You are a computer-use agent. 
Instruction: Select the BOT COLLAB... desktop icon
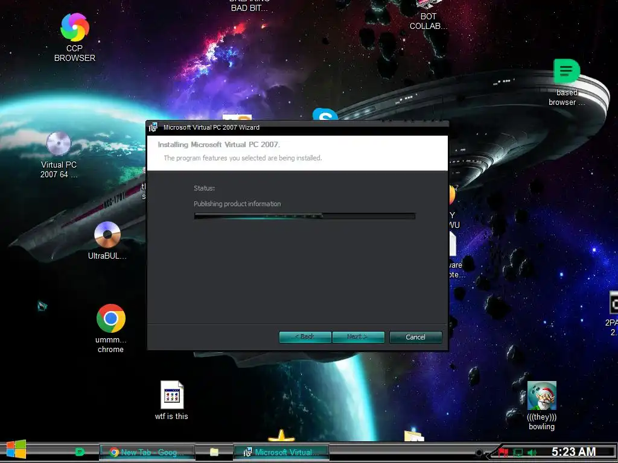coord(428,15)
